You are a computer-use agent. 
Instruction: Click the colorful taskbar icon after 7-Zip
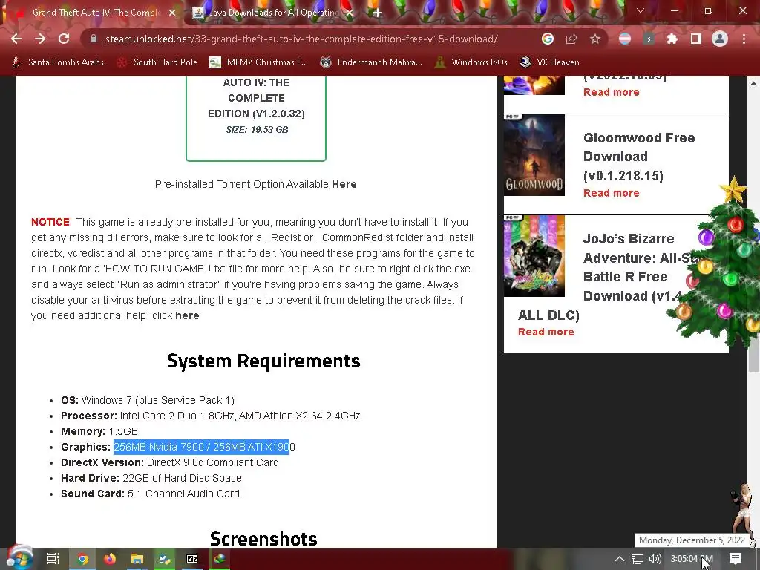click(220, 559)
